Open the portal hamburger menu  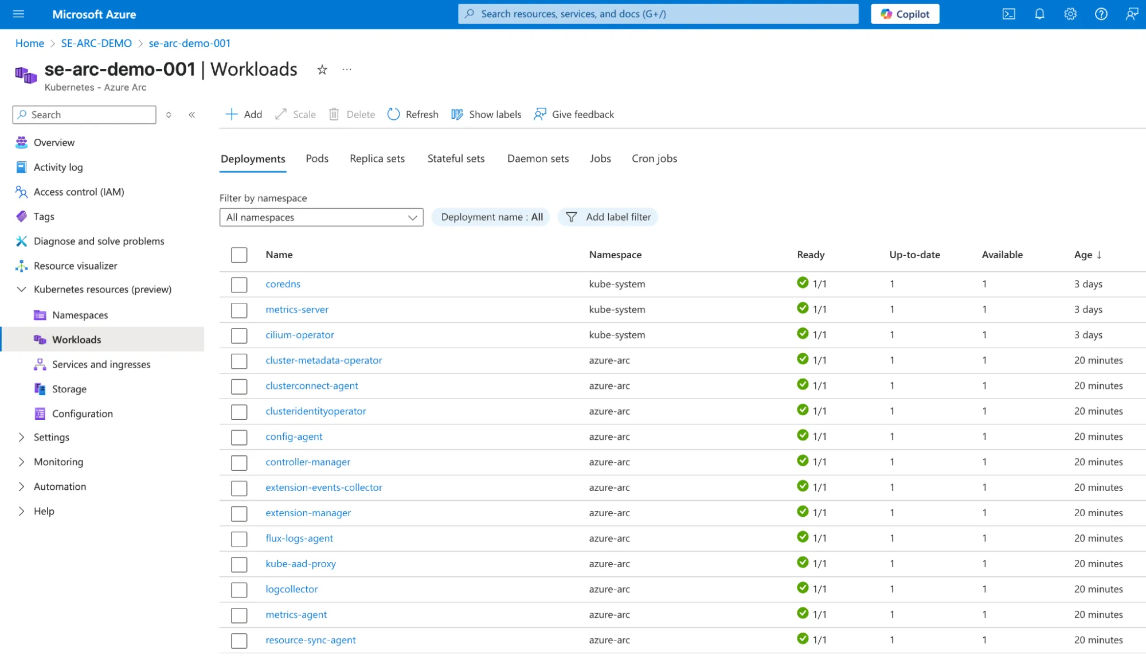(18, 14)
